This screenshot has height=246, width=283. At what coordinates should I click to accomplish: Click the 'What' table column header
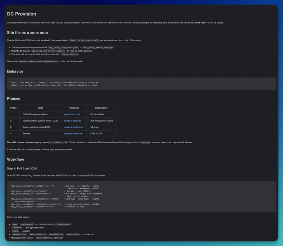(x=41, y=108)
